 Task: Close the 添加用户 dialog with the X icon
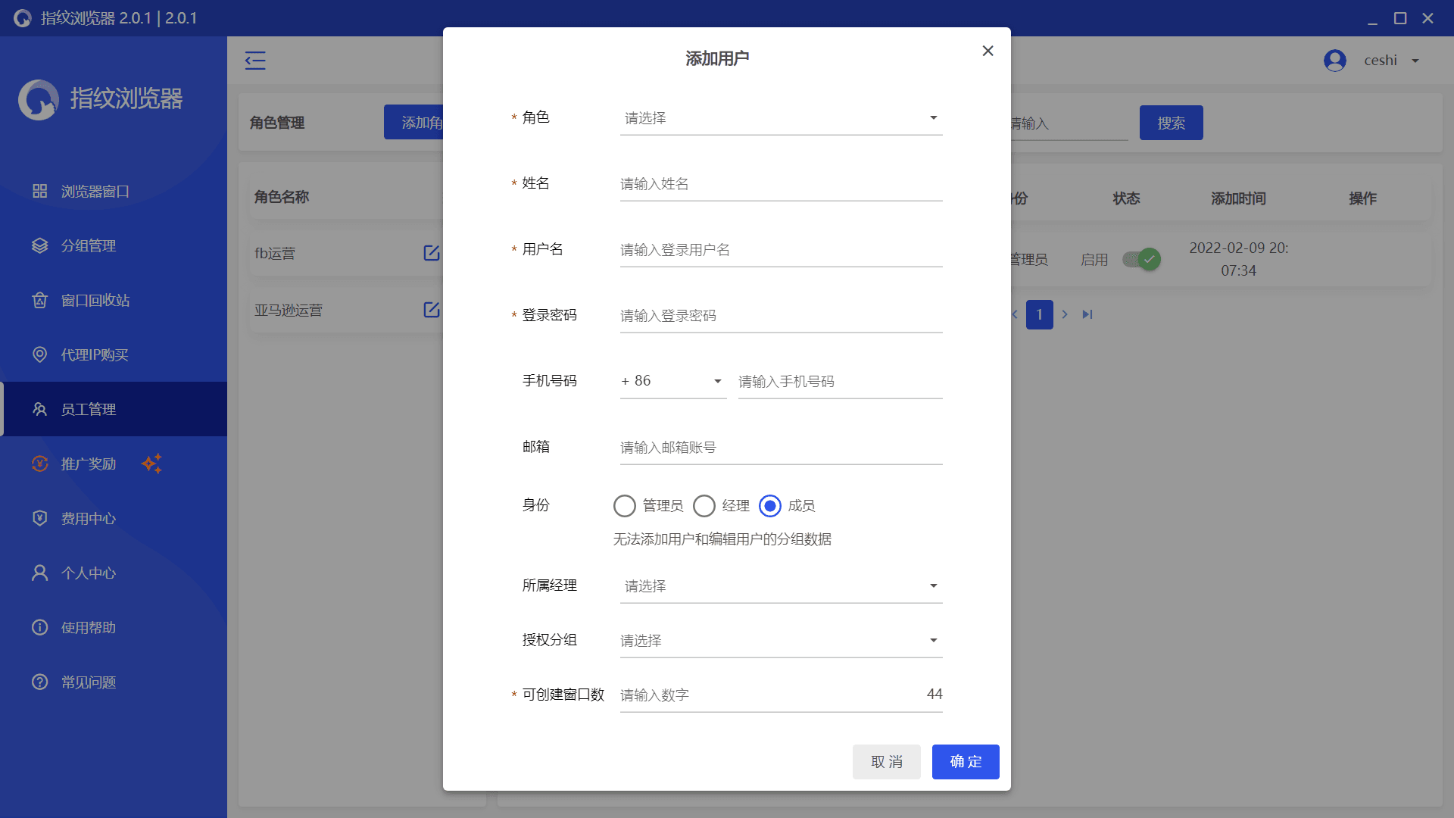point(988,51)
